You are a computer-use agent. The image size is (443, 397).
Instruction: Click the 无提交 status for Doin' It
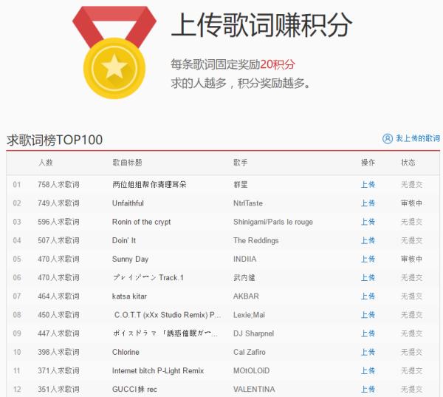pyautogui.click(x=411, y=240)
